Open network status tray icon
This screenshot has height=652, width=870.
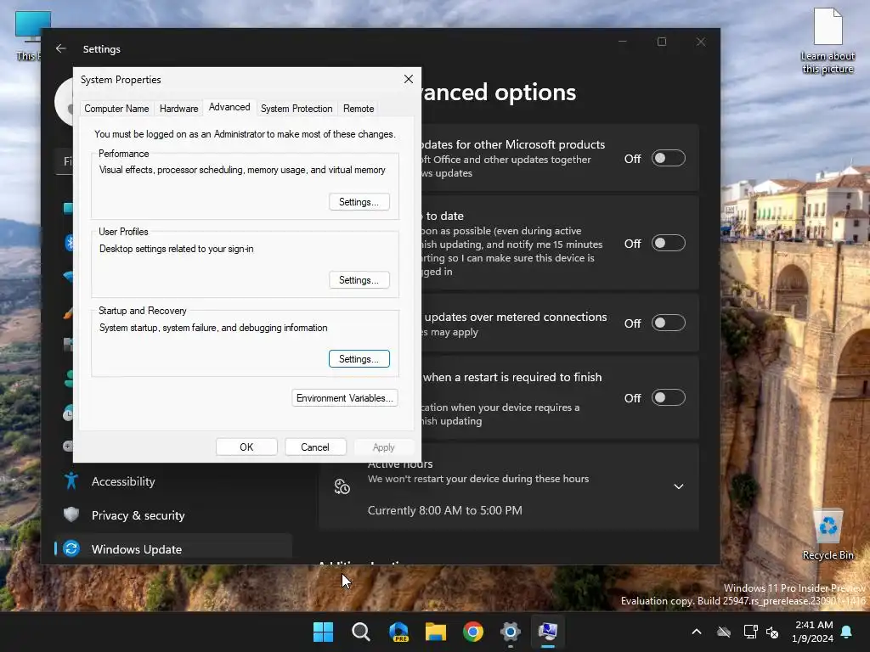[x=750, y=632]
